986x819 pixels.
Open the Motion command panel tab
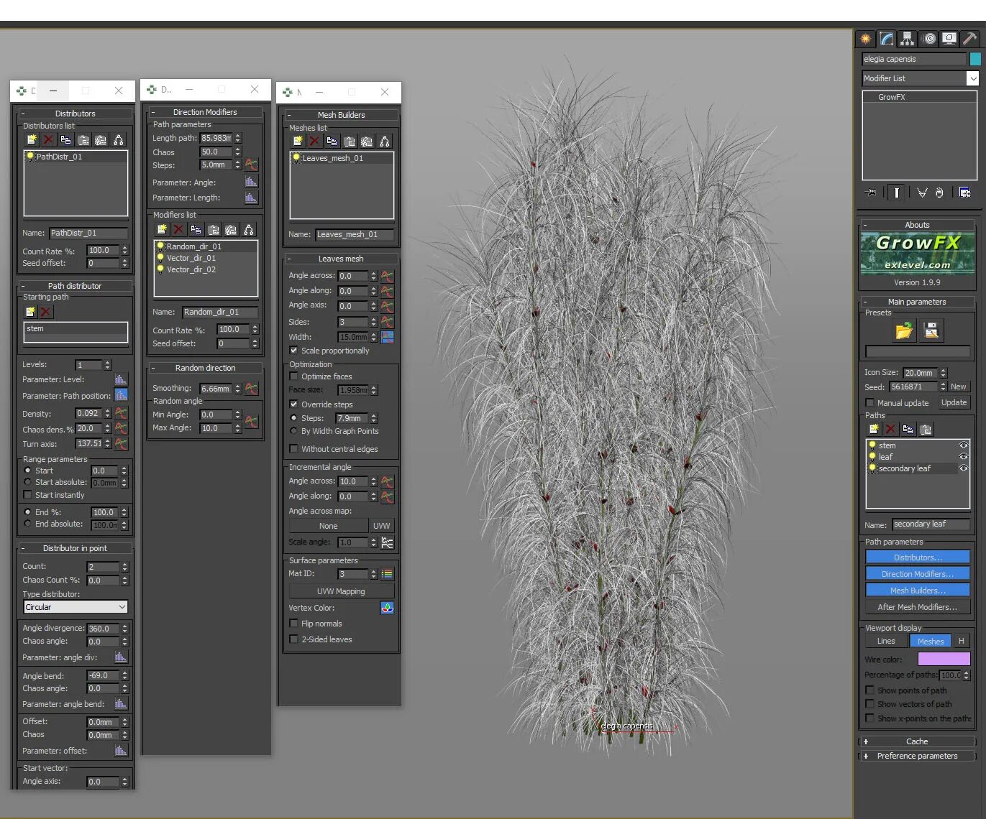point(929,39)
